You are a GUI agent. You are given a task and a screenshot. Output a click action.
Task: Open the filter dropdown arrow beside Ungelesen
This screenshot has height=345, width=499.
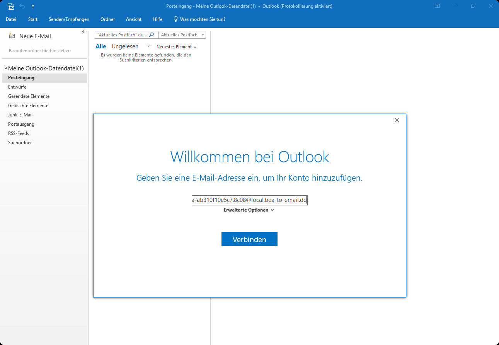click(148, 46)
